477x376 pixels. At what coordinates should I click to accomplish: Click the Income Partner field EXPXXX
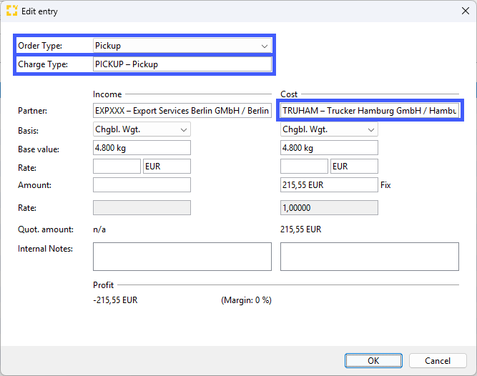(x=182, y=111)
